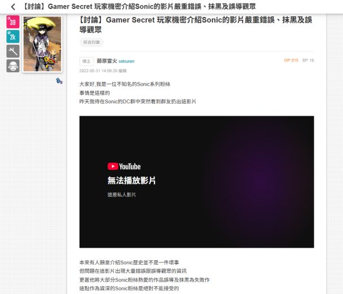Click the 這是私人影片 notice text

pos(122,195)
